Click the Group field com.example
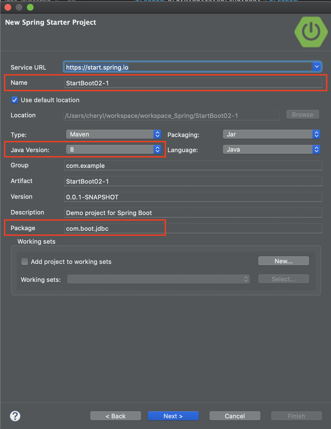 (x=193, y=165)
